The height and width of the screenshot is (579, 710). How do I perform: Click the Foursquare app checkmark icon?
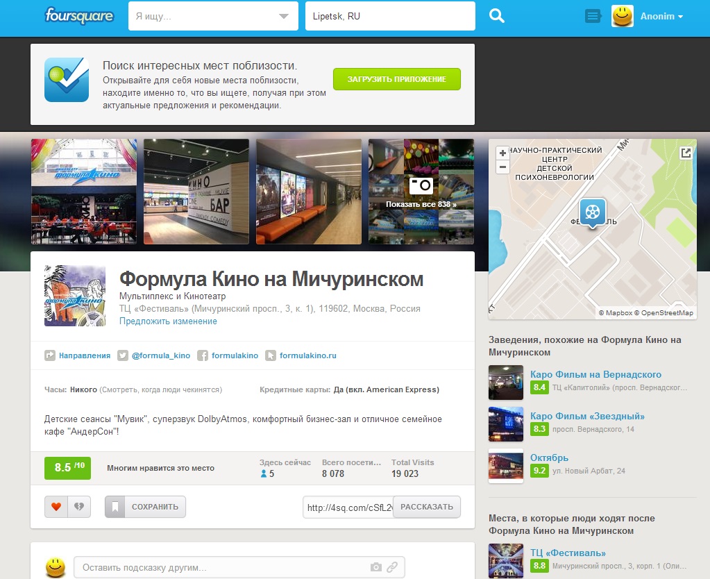67,80
